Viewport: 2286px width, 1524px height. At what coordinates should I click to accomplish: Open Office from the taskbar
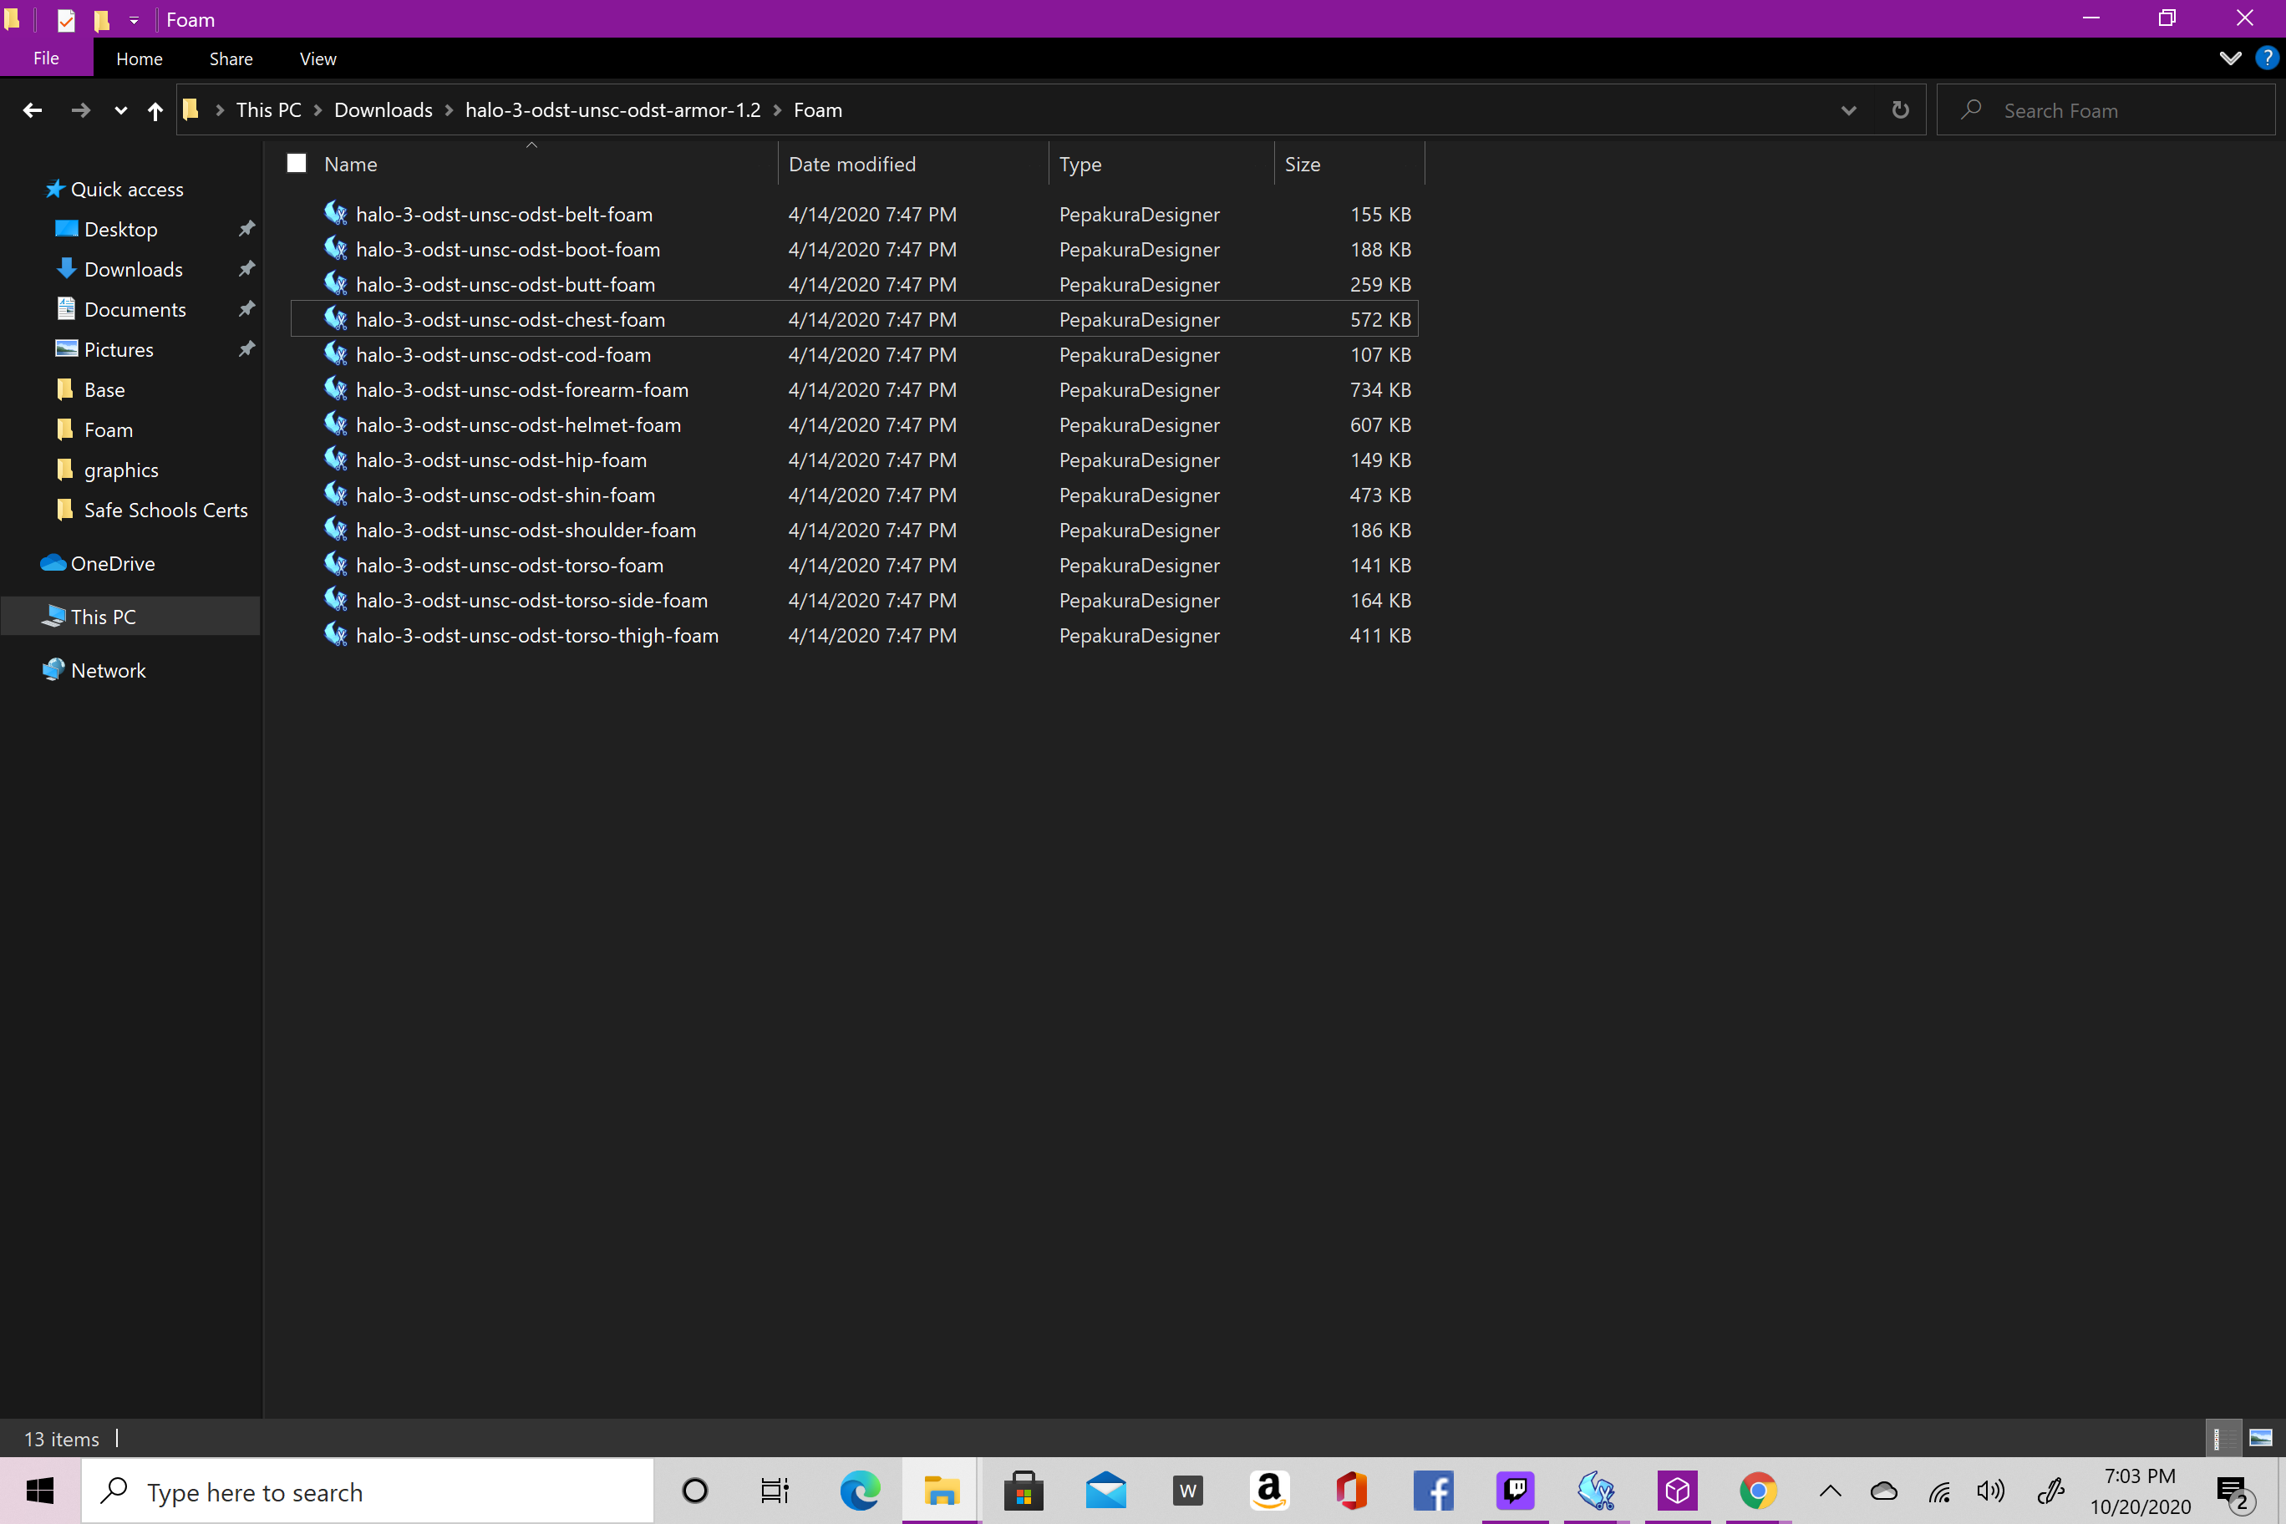click(1352, 1489)
